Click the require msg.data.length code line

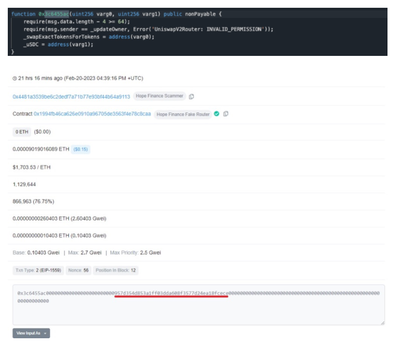pyautogui.click(x=77, y=22)
